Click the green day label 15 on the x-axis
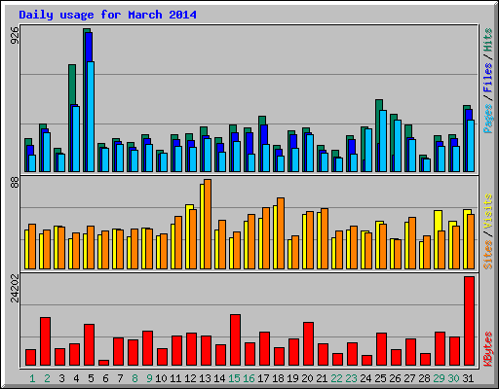 pos(234,378)
